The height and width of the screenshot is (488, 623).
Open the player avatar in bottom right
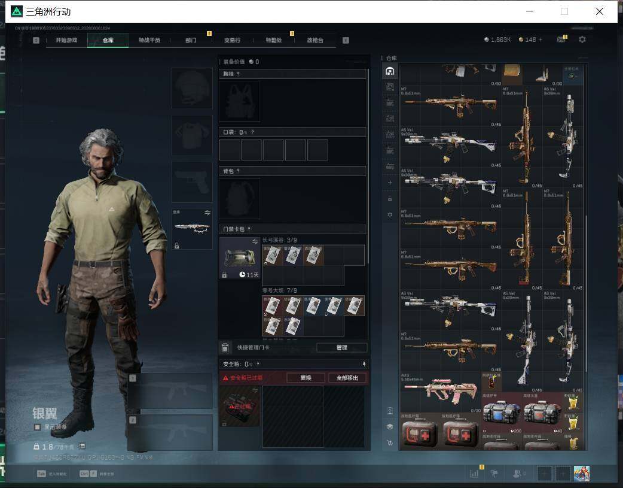[582, 473]
